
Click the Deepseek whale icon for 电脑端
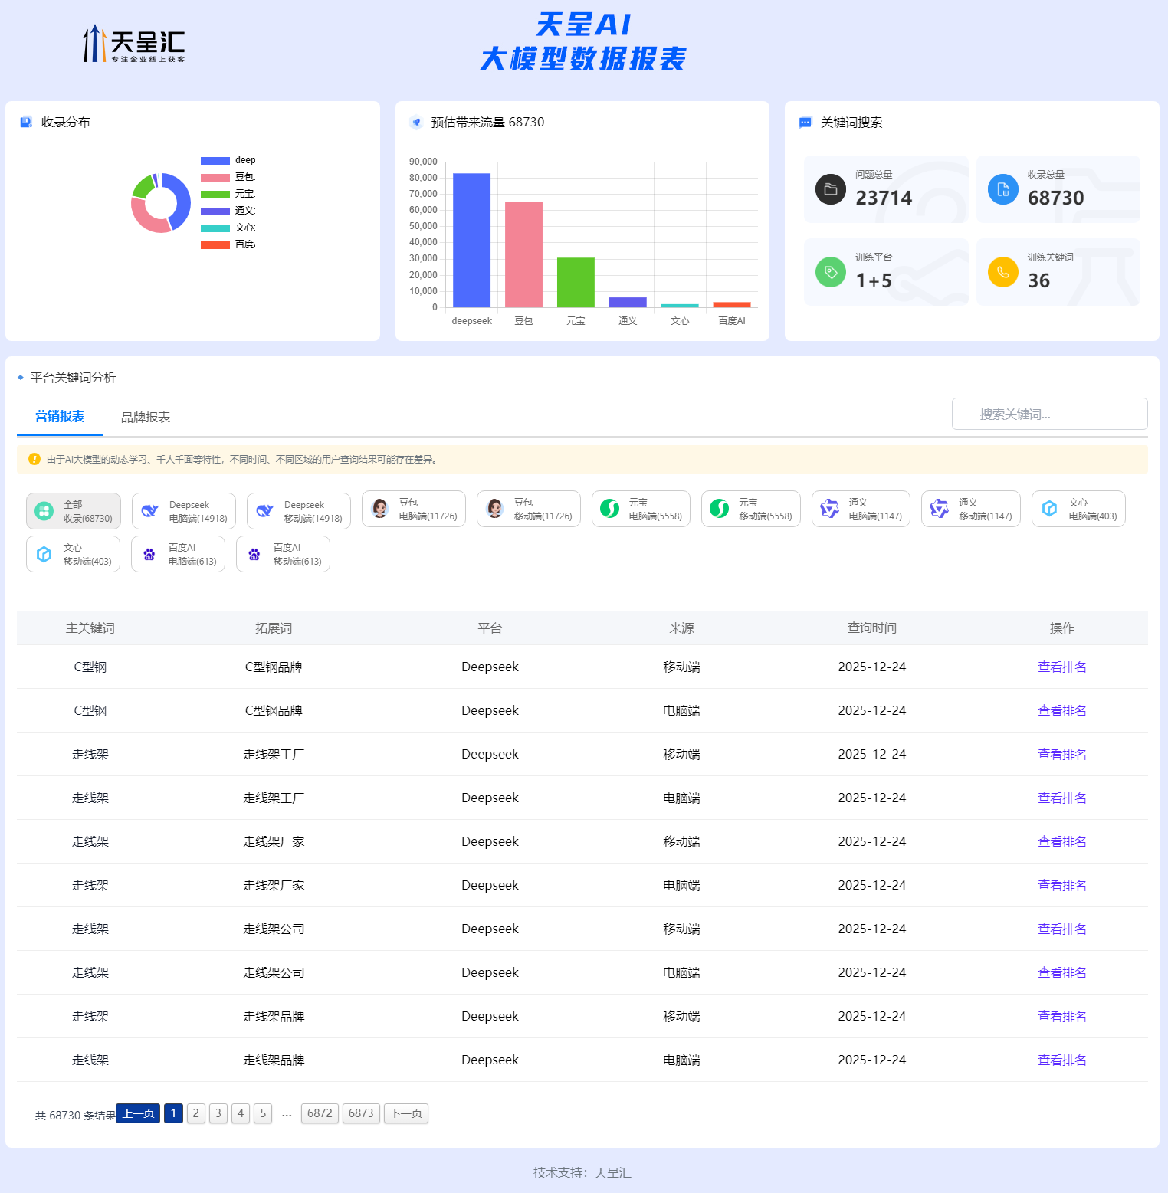150,511
